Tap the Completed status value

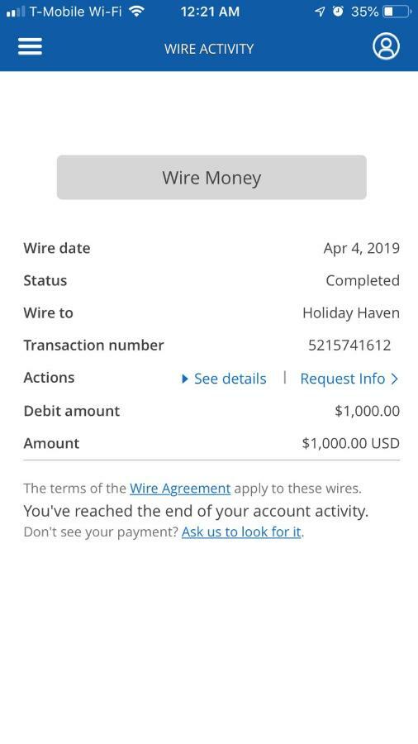363,280
